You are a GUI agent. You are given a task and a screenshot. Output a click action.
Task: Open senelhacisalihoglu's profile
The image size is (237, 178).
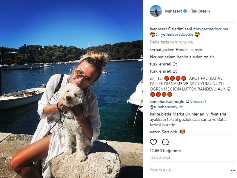pyautogui.click(x=167, y=102)
